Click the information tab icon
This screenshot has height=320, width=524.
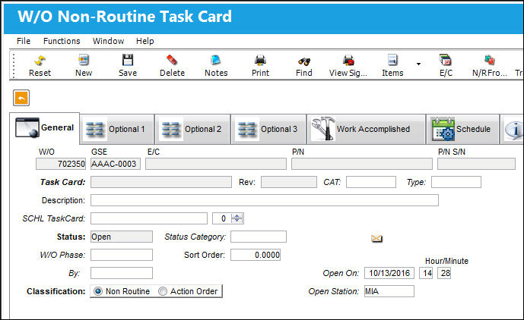(x=515, y=130)
